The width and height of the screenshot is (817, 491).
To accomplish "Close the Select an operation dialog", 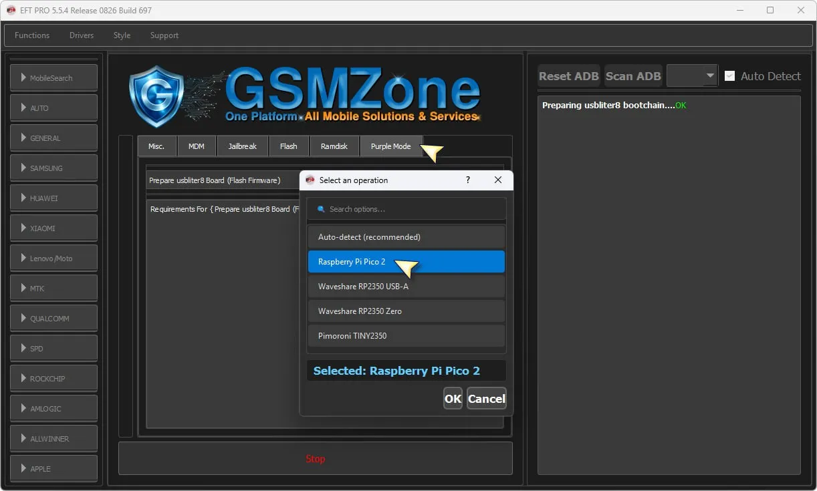I will [497, 180].
